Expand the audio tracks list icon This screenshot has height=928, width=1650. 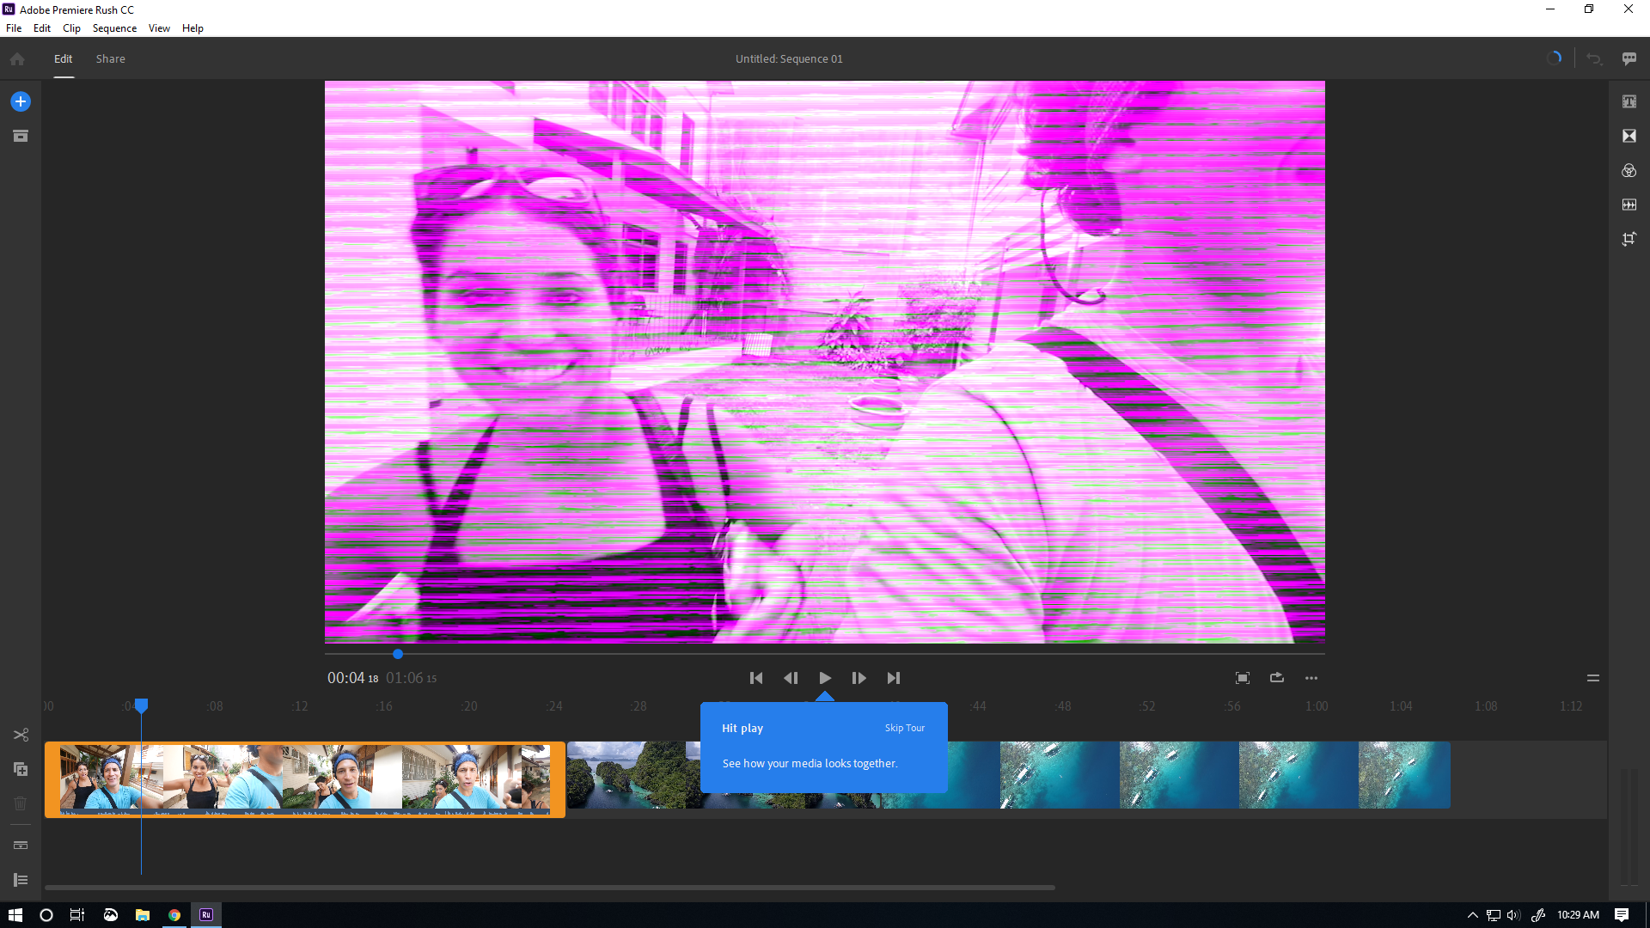pyautogui.click(x=21, y=880)
